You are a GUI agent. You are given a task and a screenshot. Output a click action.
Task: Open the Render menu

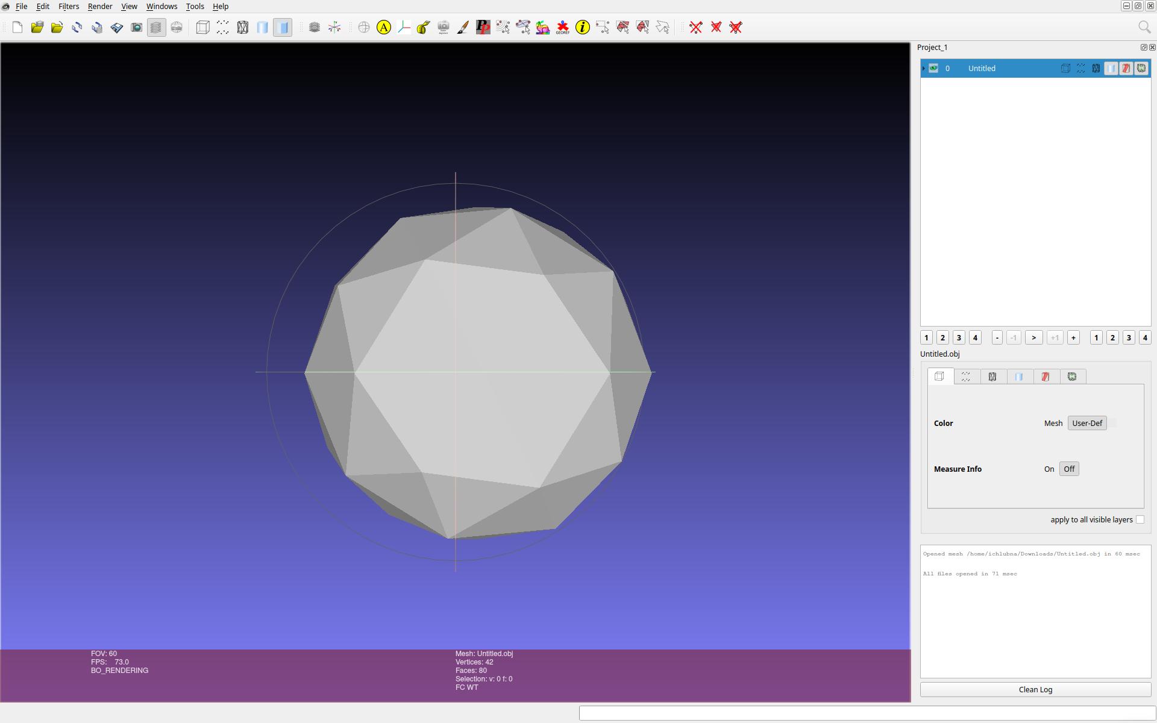(100, 6)
